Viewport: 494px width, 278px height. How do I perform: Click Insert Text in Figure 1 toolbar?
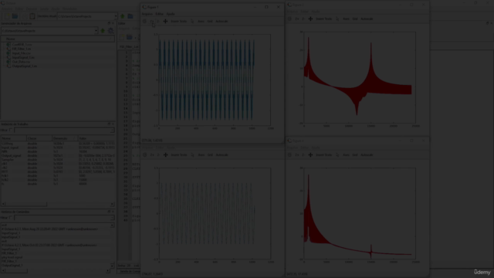point(178,22)
